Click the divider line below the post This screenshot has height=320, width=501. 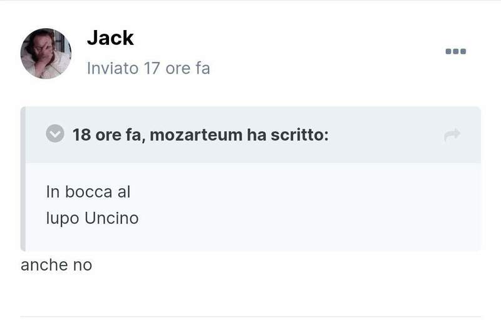click(x=250, y=317)
